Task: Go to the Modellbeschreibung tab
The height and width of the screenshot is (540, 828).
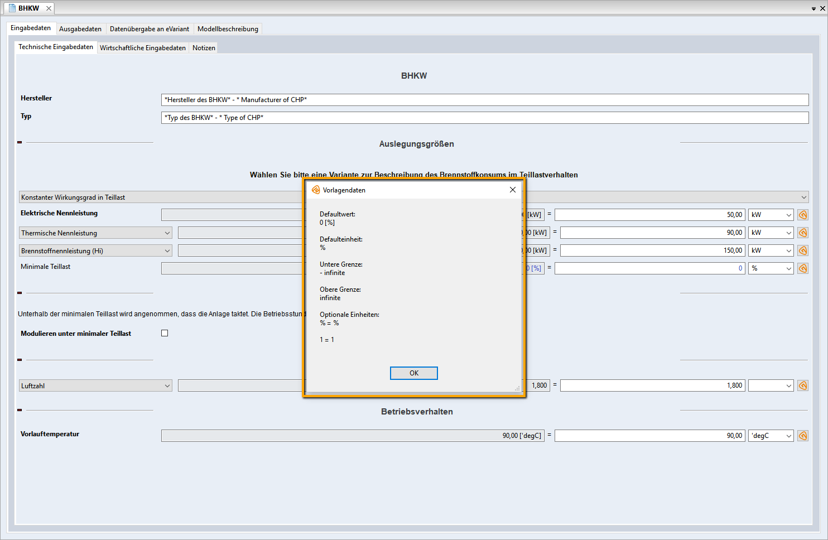Action: tap(228, 29)
